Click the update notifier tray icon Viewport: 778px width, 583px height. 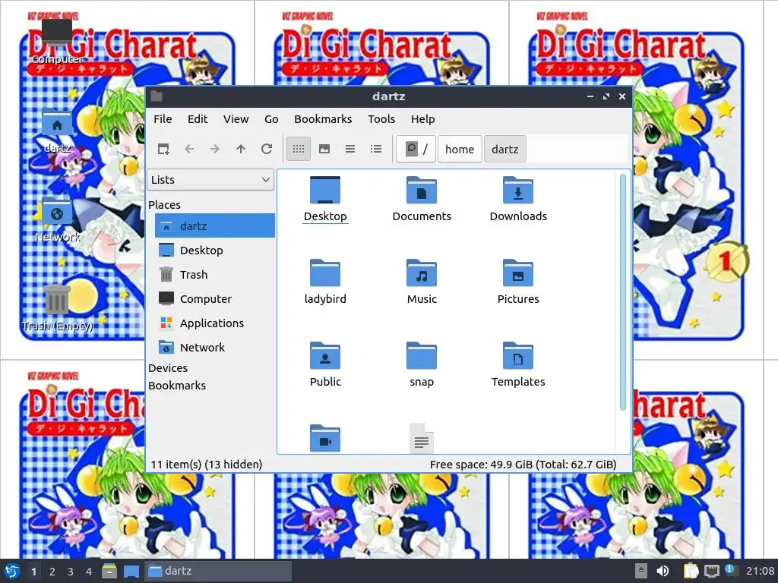[x=732, y=570]
